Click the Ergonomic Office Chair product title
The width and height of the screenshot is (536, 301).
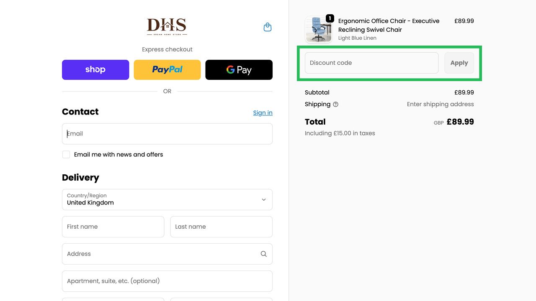coord(389,25)
